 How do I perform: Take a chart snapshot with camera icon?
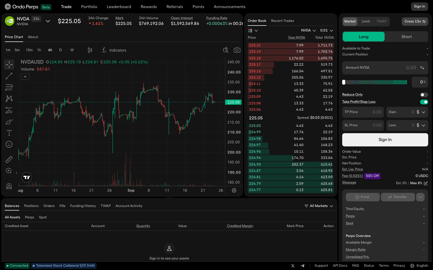click(237, 50)
